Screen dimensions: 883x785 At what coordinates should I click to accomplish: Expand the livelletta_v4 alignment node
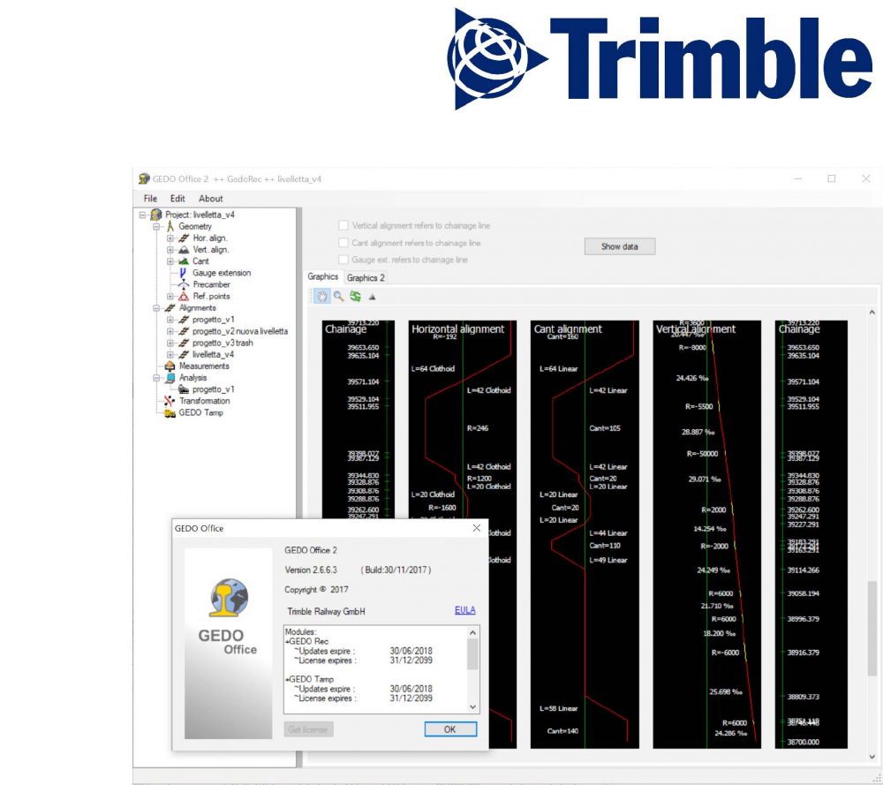point(170,355)
